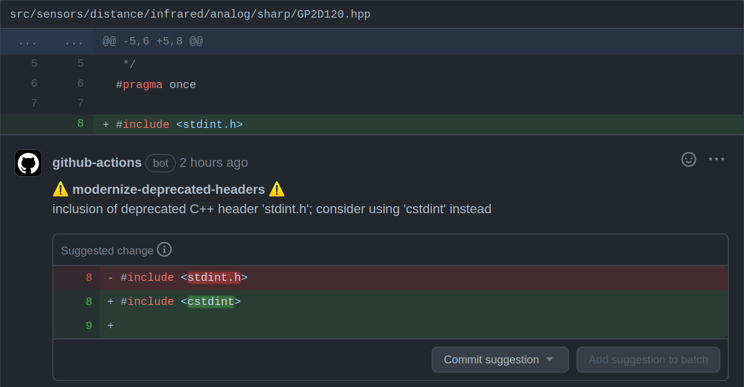Image resolution: width=744 pixels, height=387 pixels.
Task: Select the added line number 8 in the diff
Action: [80, 124]
